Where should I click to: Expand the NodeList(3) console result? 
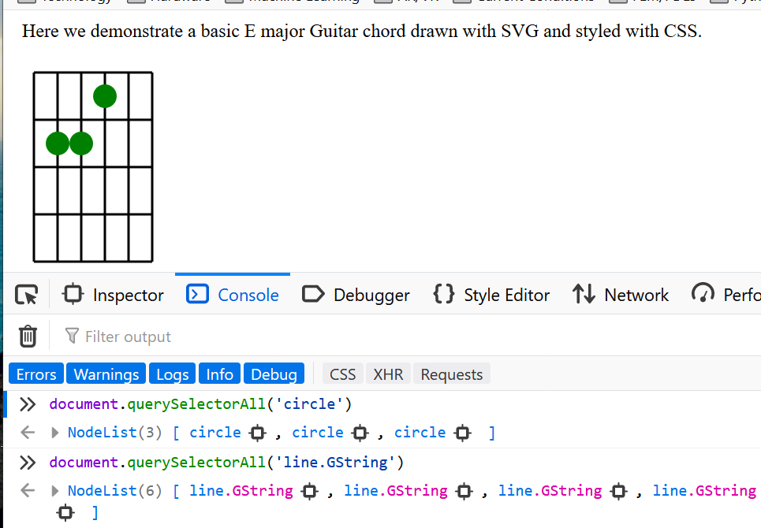(54, 433)
